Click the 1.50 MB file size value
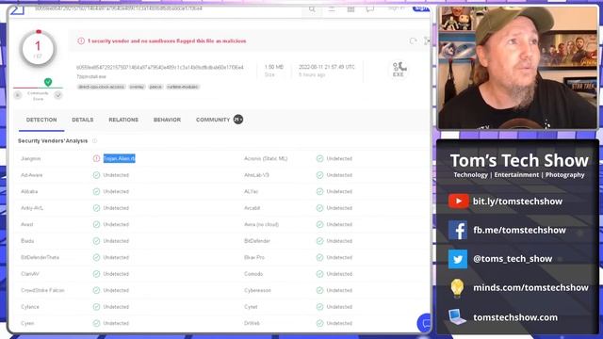Image resolution: width=603 pixels, height=339 pixels. click(274, 67)
